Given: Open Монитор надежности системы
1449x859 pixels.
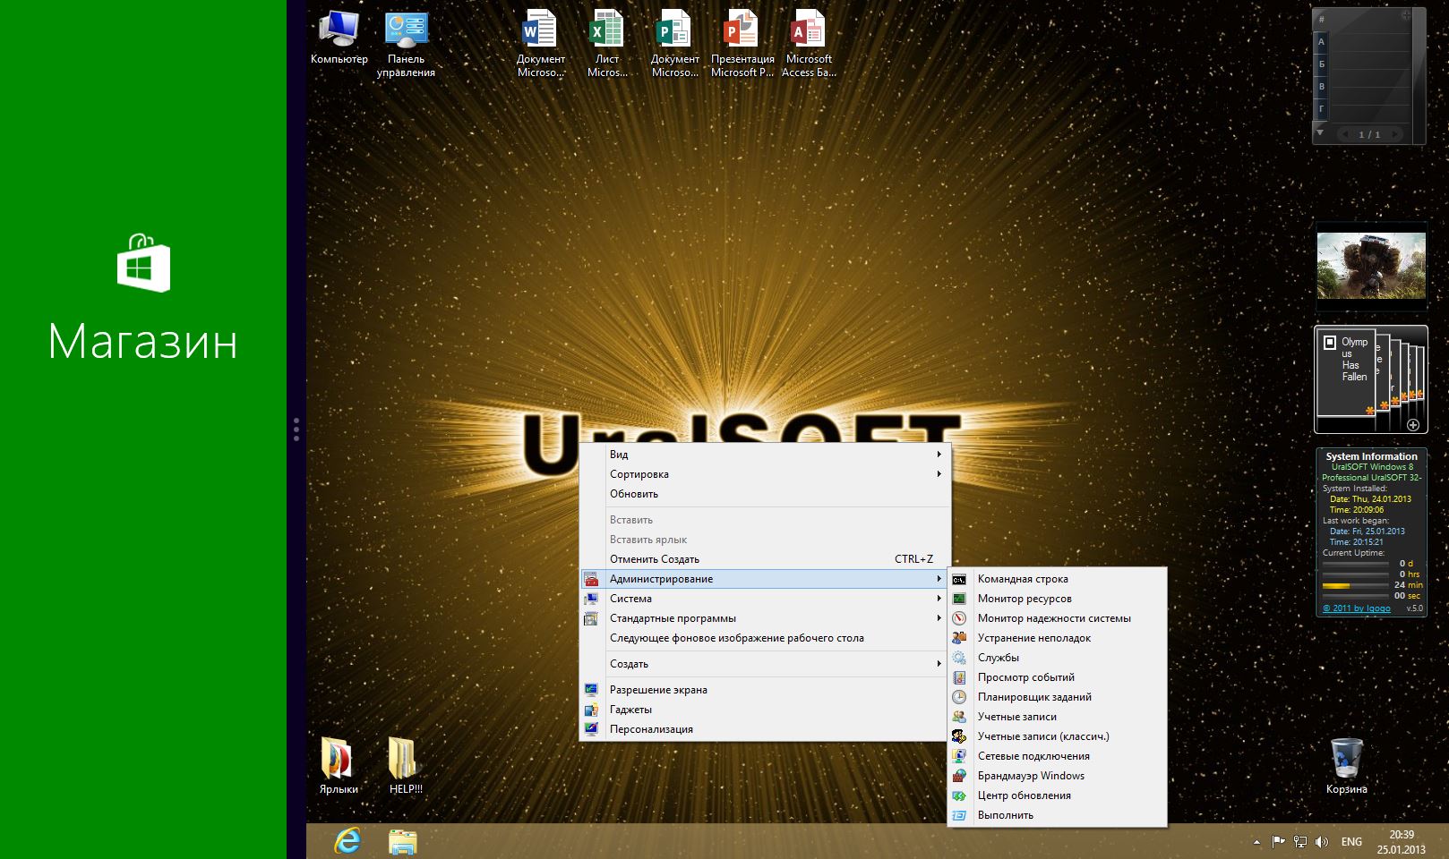Looking at the screenshot, I should click(1058, 618).
